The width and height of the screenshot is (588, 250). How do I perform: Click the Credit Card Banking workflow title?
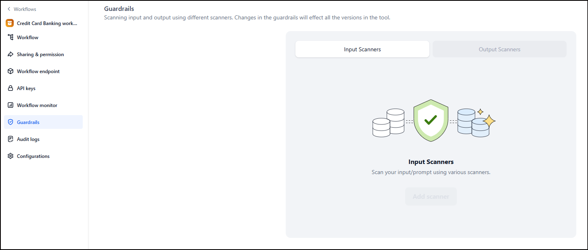(47, 23)
